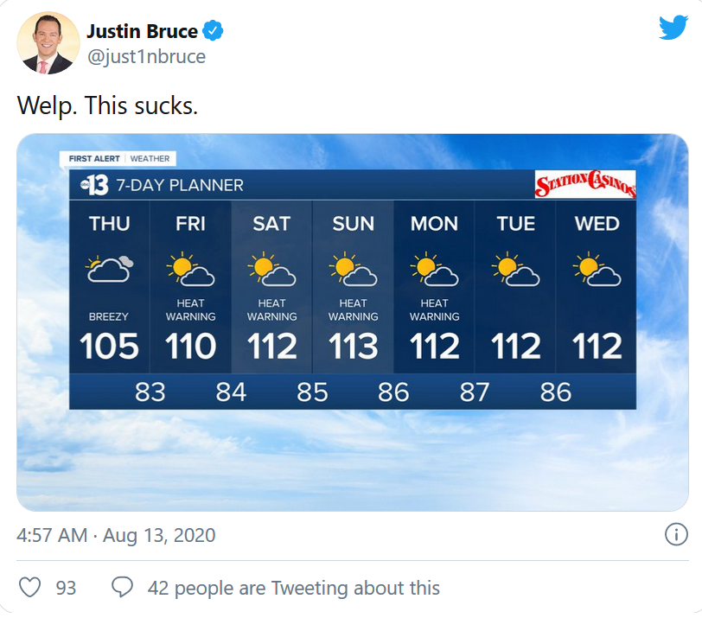Click the blue verified badge
Viewport: 702px width, 618px height.
214,32
